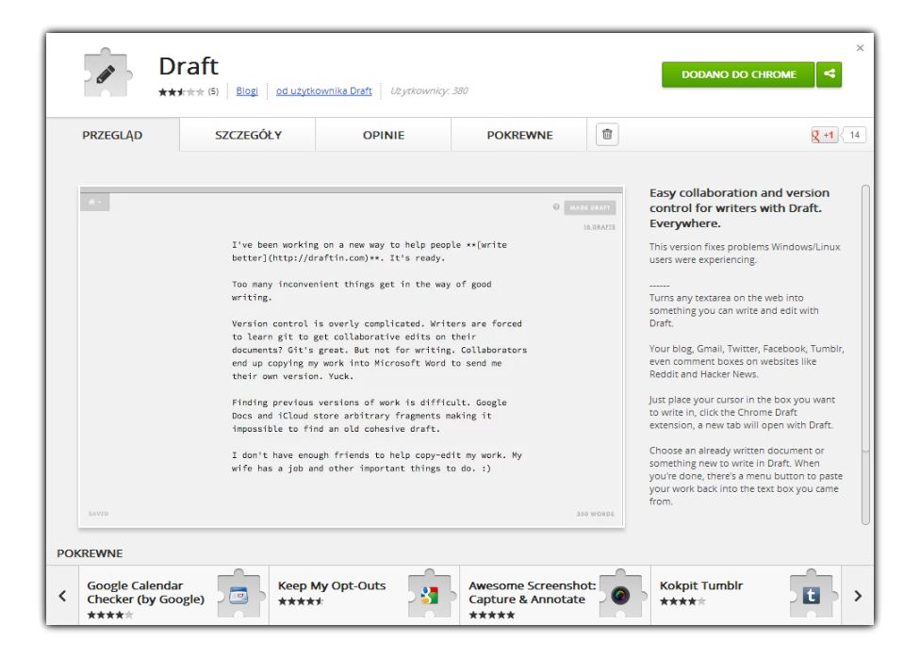
Task: Click the DODANO DO CHROME button
Action: pos(738,74)
